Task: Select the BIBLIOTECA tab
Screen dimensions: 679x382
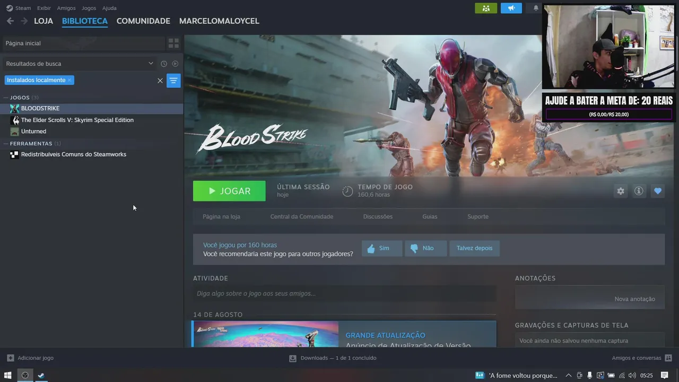Action: 85,21
